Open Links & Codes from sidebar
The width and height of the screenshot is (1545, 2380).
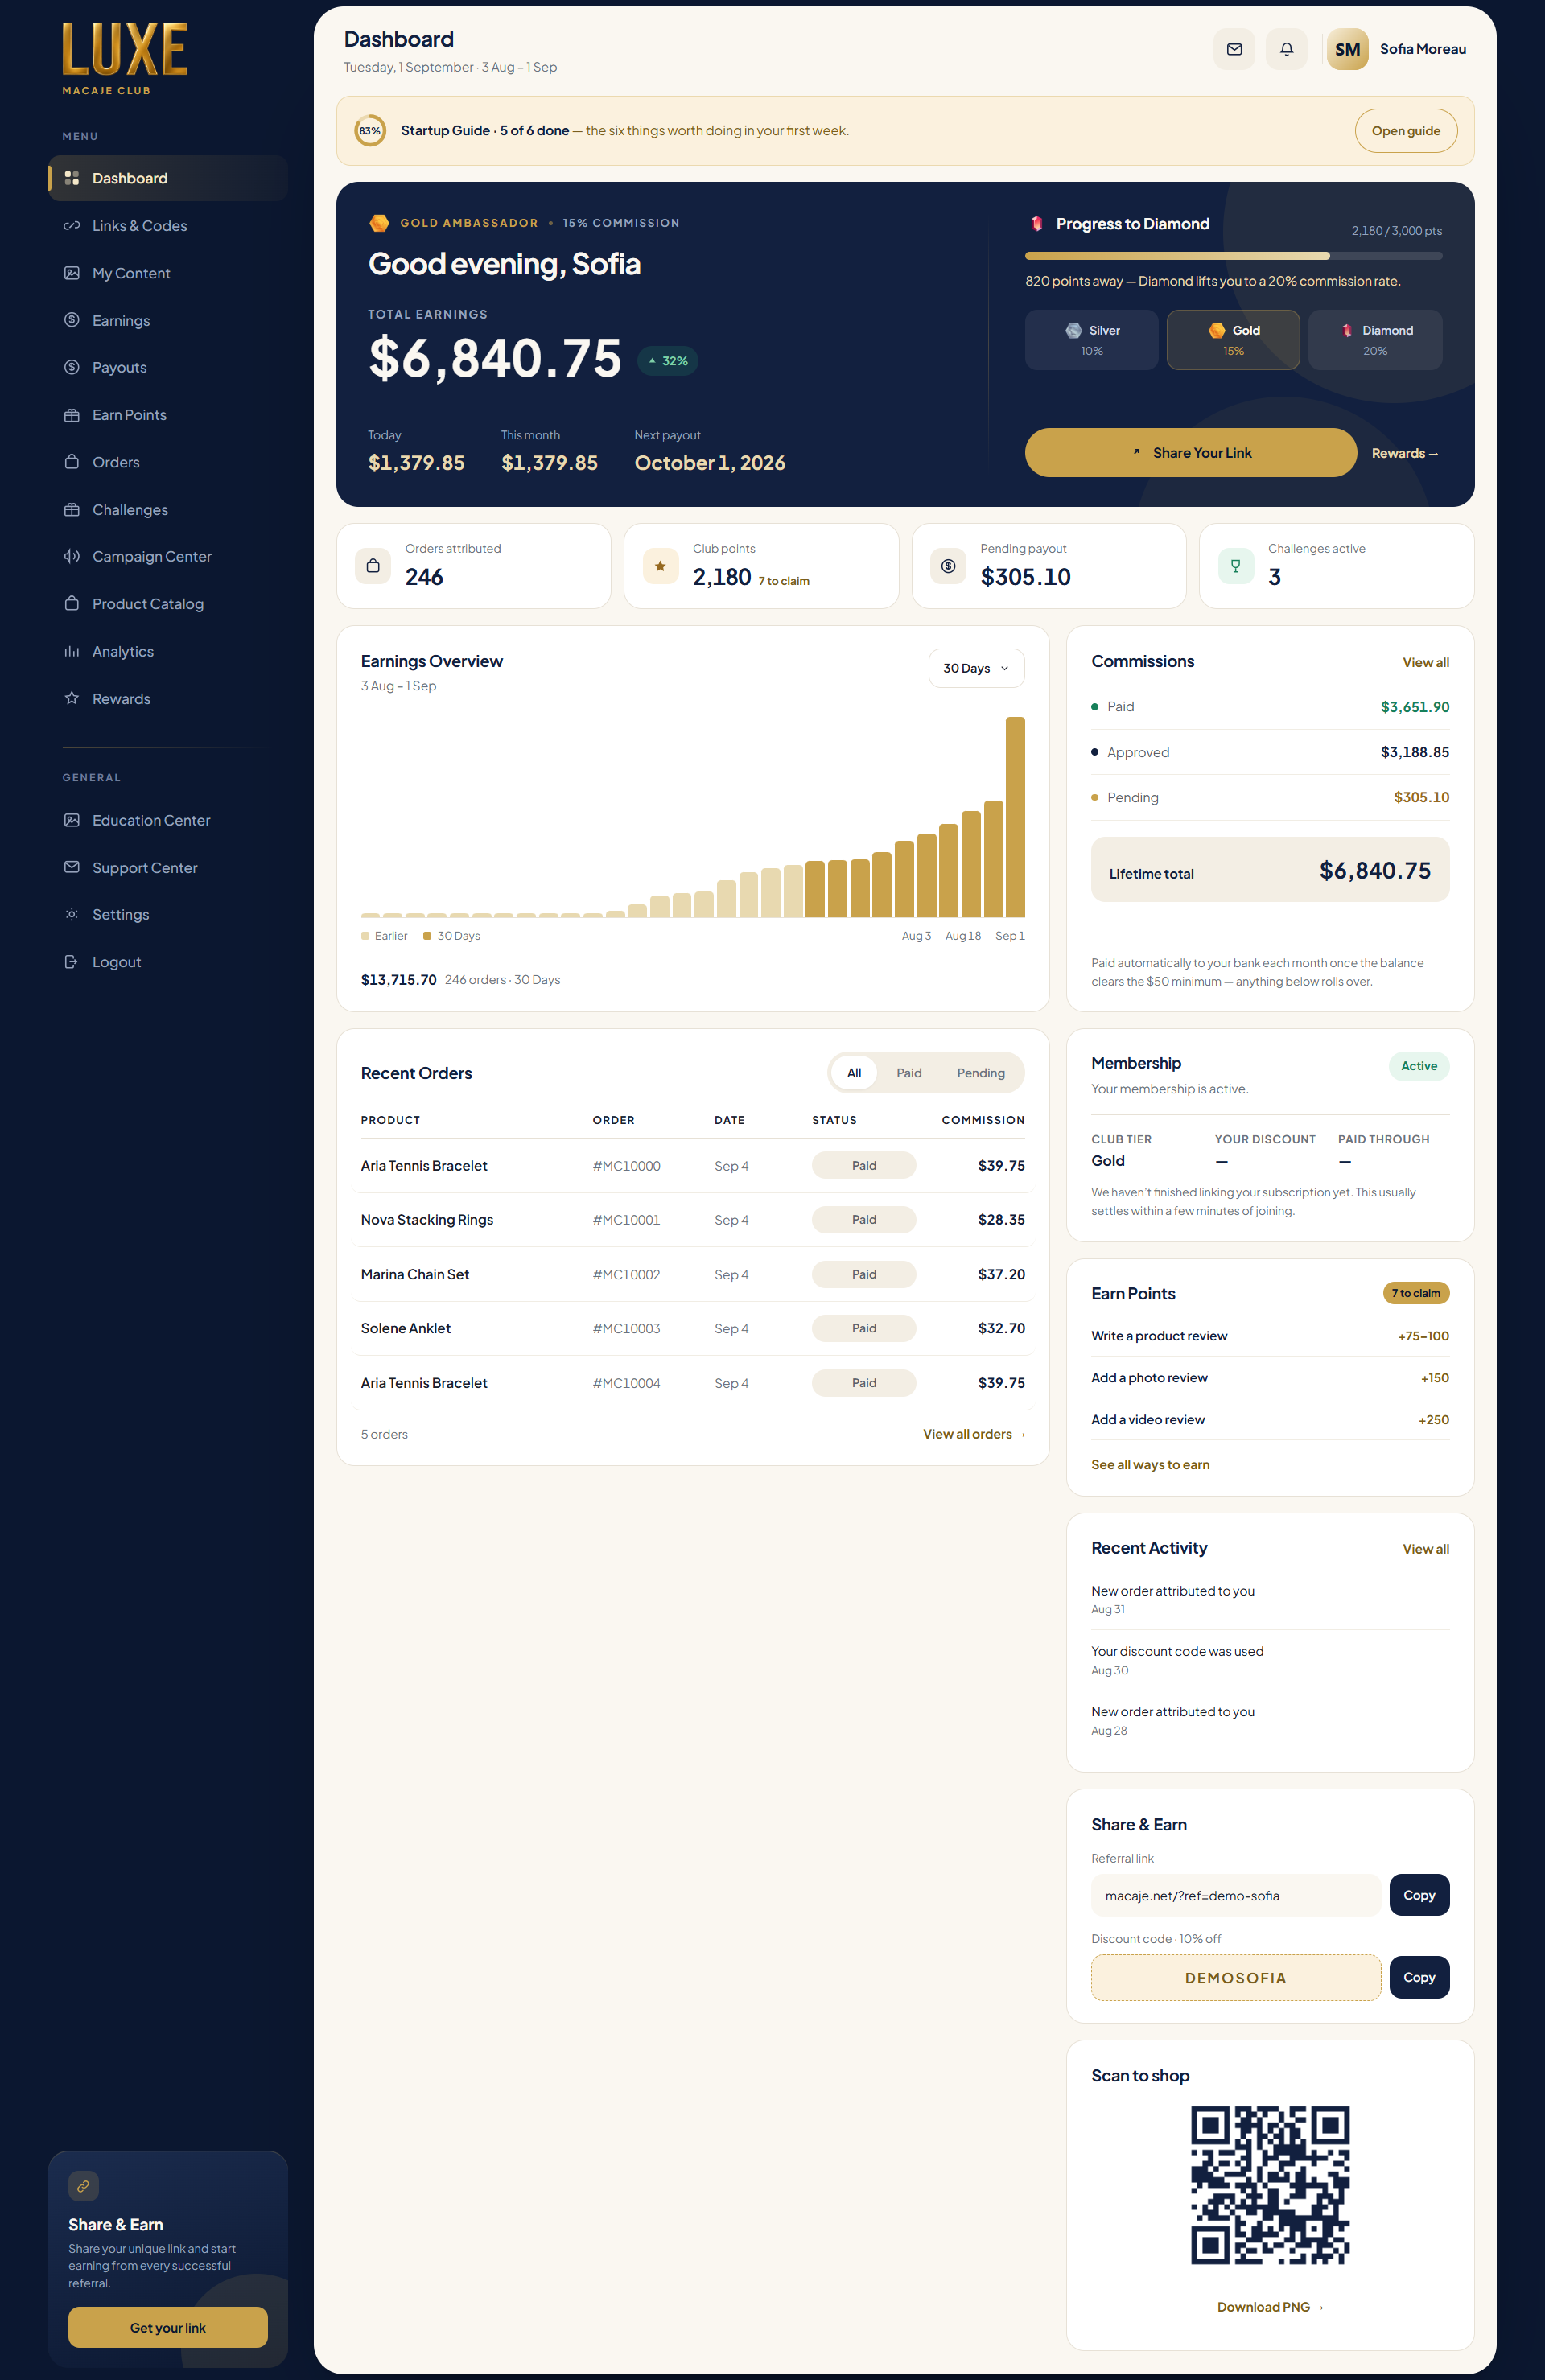pos(168,226)
